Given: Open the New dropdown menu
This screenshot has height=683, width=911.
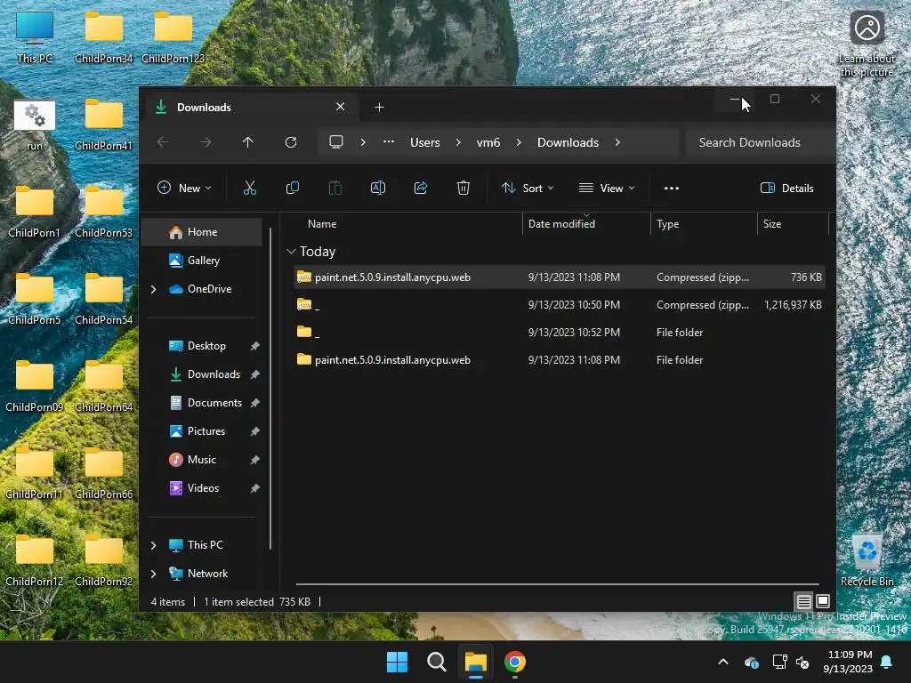Looking at the screenshot, I should tap(184, 189).
